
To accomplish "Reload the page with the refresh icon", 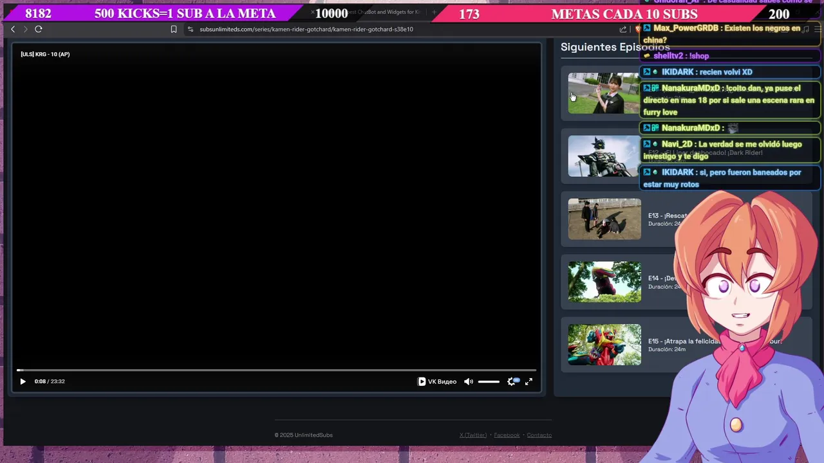I will 39,29.
